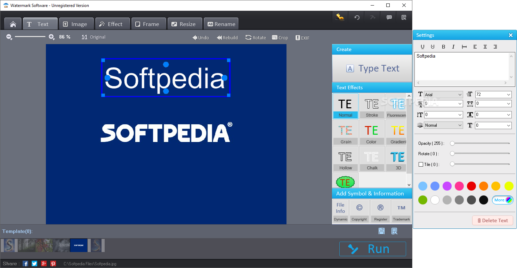Click the template list icon beside save
The height and width of the screenshot is (268, 517).
[x=394, y=231]
